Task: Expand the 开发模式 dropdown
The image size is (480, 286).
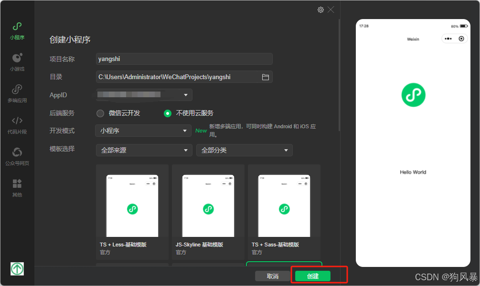Action: tap(143, 130)
